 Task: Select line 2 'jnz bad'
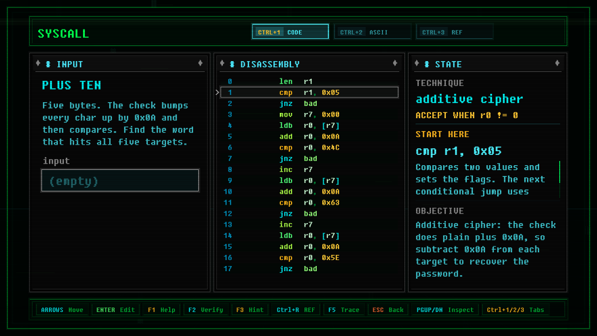(309, 104)
